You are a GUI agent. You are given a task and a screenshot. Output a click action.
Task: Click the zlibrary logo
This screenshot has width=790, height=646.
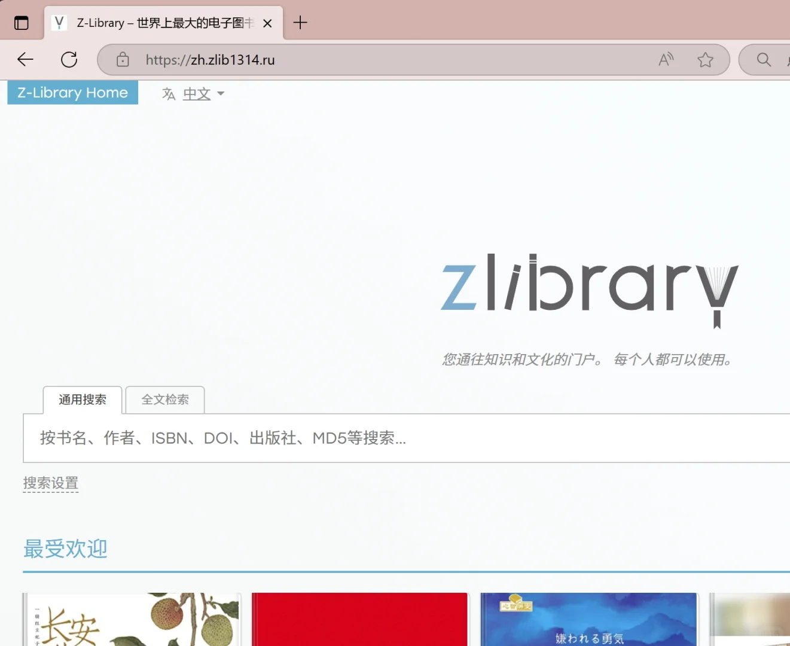(590, 291)
